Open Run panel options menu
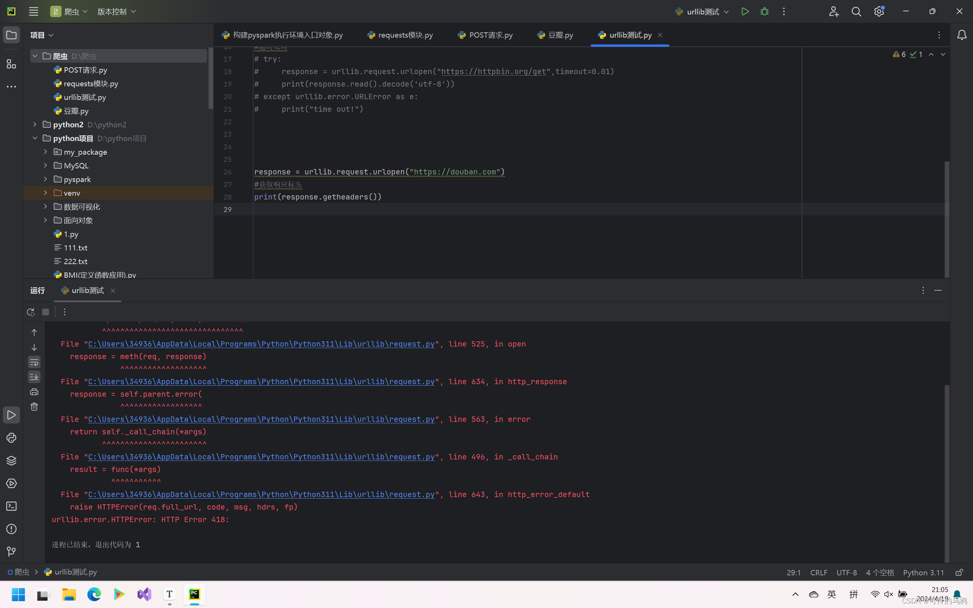The width and height of the screenshot is (973, 608). click(x=923, y=290)
